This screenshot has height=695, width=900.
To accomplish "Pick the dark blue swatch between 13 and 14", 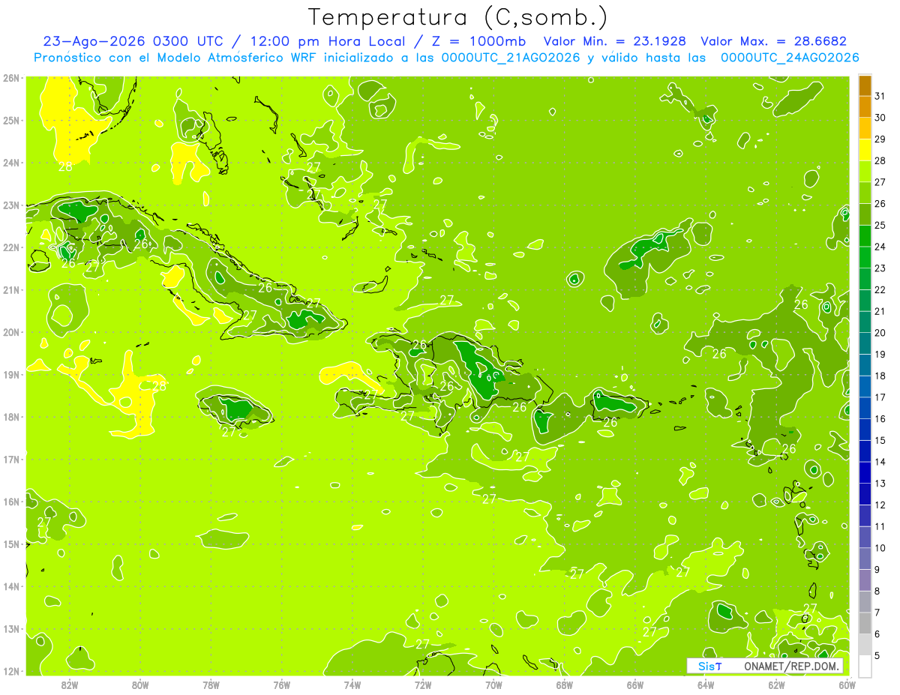I will pos(865,472).
